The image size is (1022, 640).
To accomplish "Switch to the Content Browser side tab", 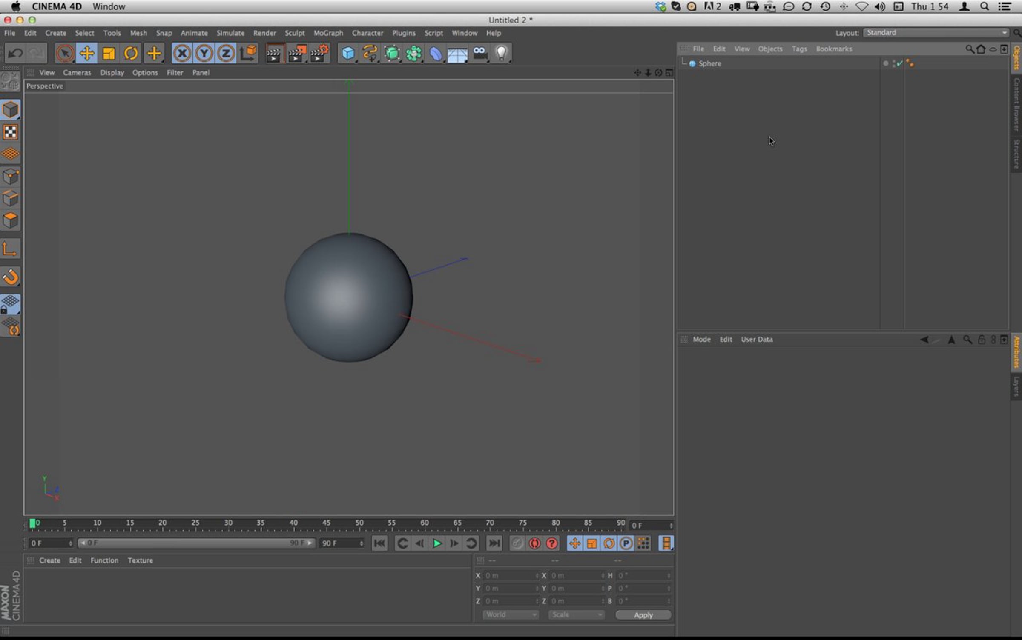I will [1017, 104].
